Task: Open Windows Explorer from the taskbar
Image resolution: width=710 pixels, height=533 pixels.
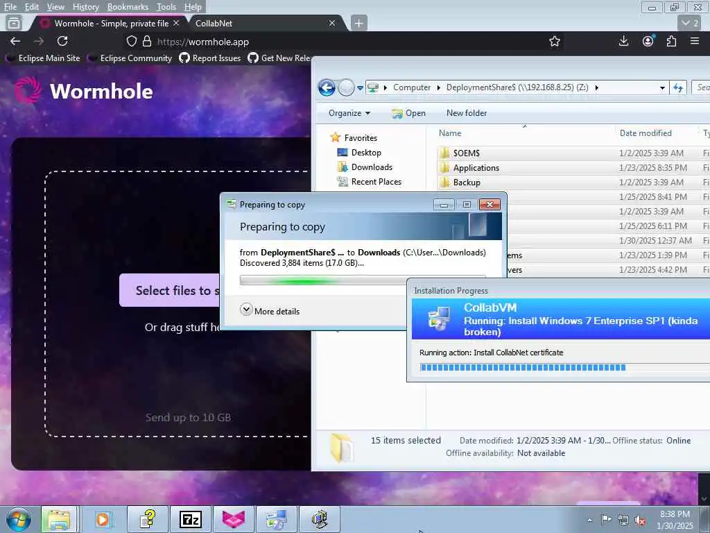Action: 60,519
